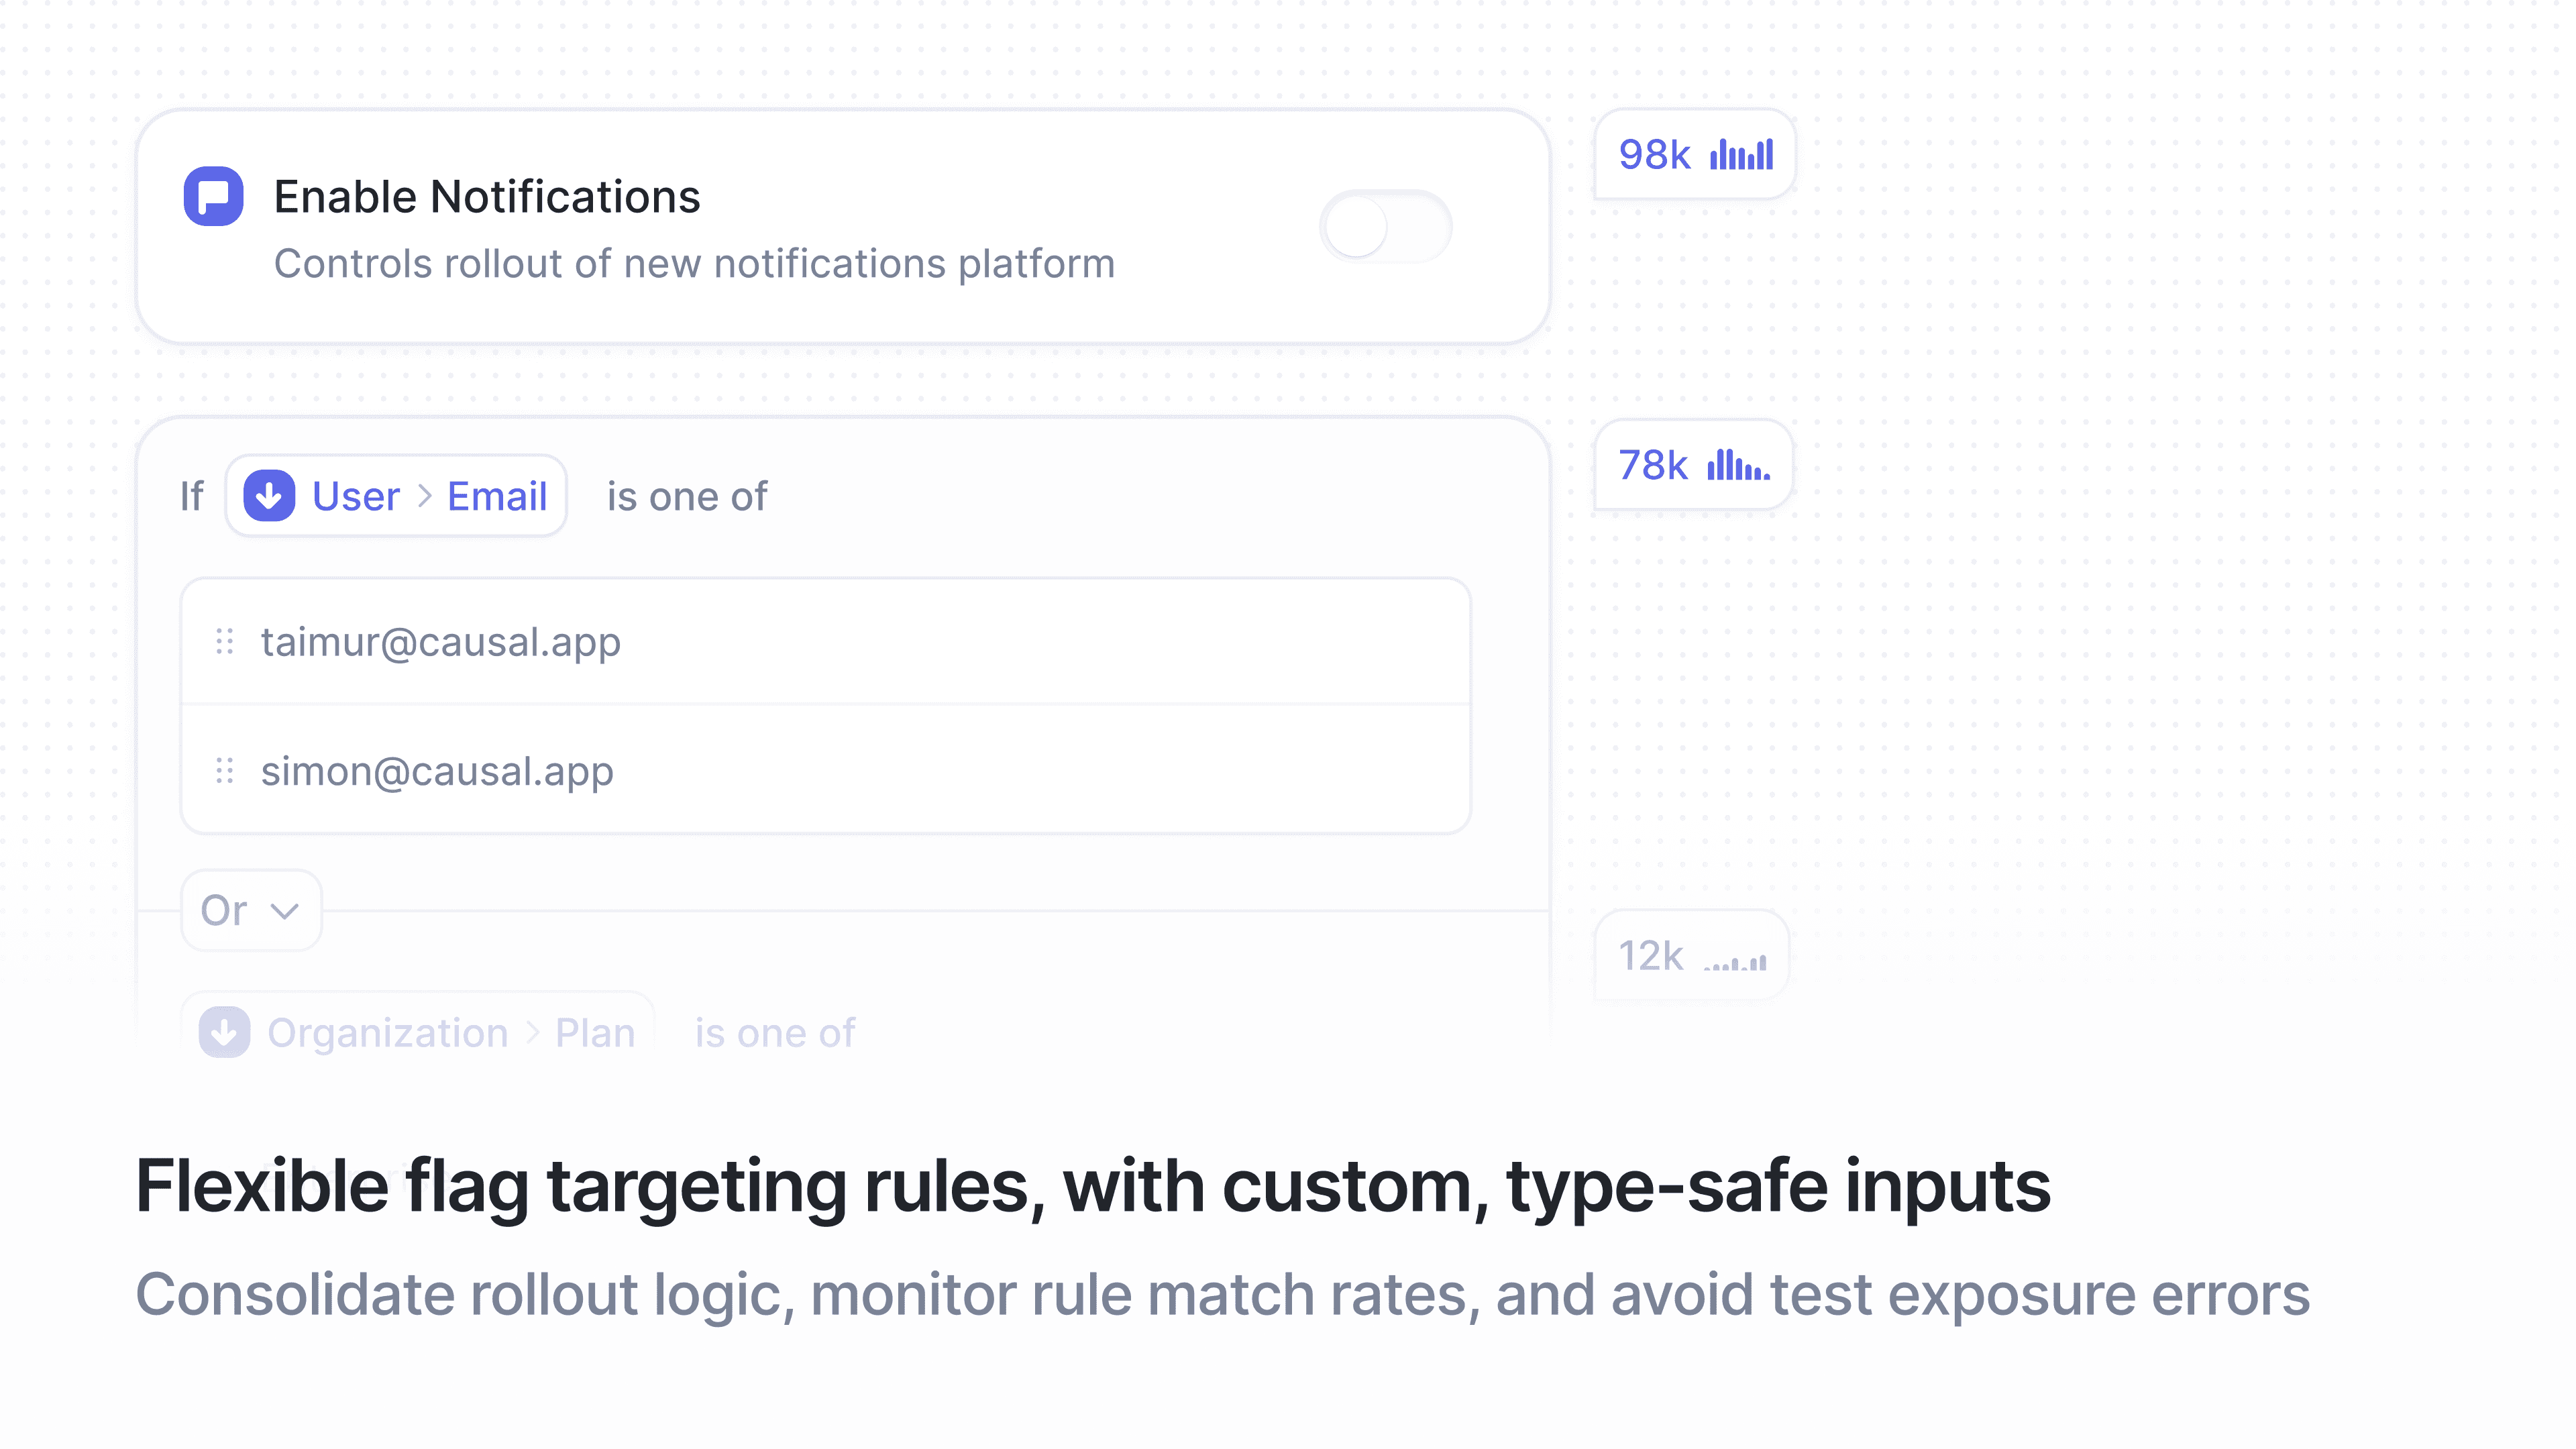2576x1449 pixels.
Task: Open the Or operator dropdown
Action: 251,910
